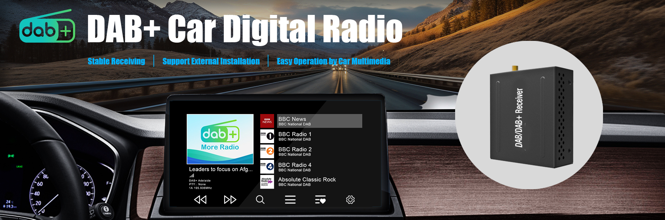Click the BBC Radio 1 station logo
Viewport: 665px width, 220px height.
[x=267, y=136]
